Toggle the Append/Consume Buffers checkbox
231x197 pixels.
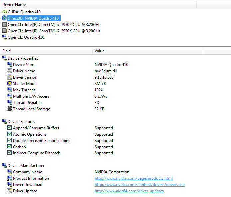coord(9,127)
